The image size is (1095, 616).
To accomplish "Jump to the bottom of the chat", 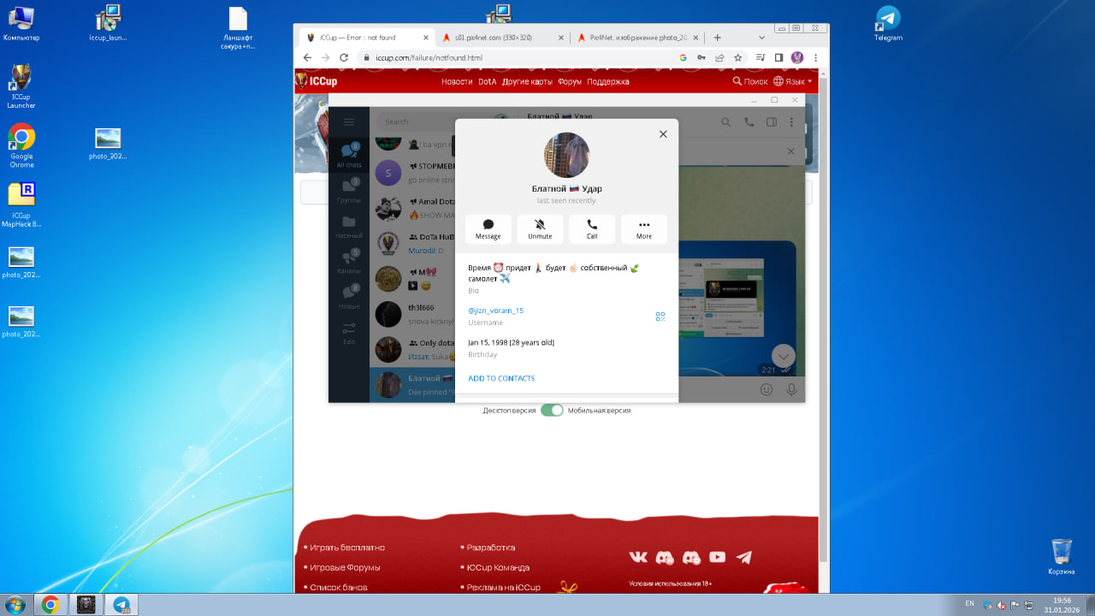I will pos(784,356).
